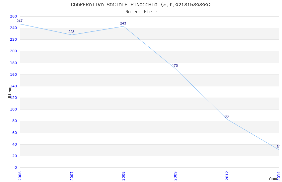Click the 2008 x-axis label
Viewport: 282px width, 182px height.
tap(123, 175)
